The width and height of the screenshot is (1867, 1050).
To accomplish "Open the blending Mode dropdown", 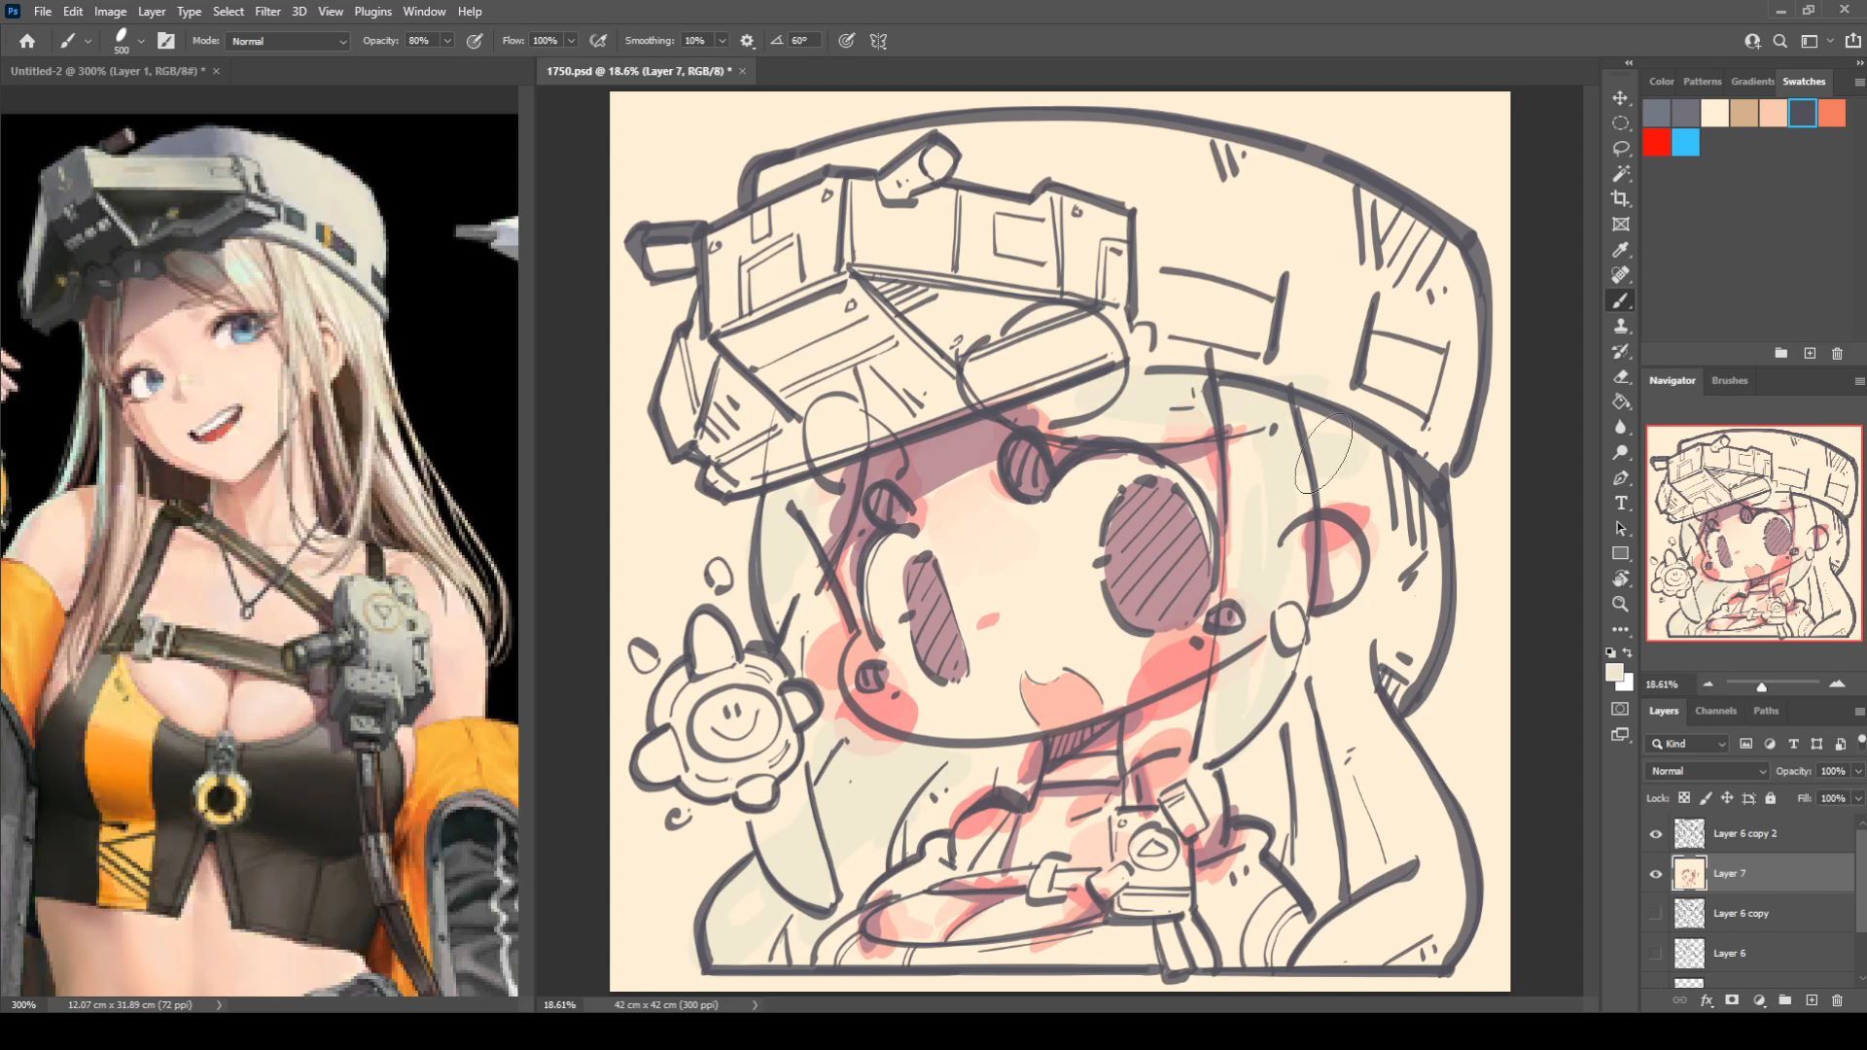I will tap(289, 41).
